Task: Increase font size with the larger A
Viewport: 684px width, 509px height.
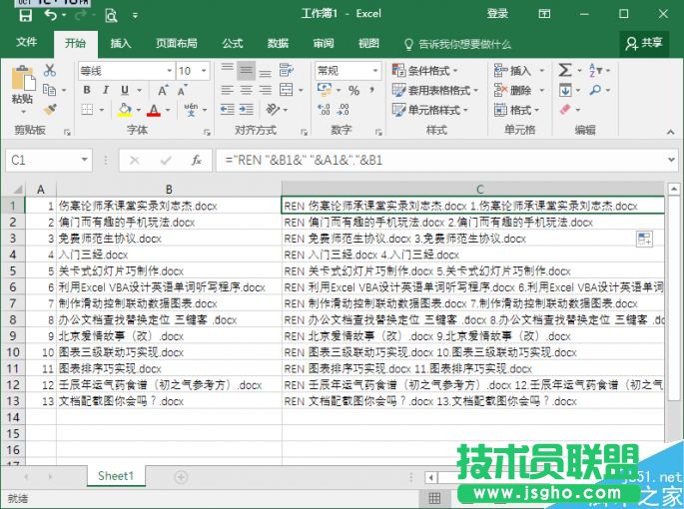Action: (x=163, y=90)
